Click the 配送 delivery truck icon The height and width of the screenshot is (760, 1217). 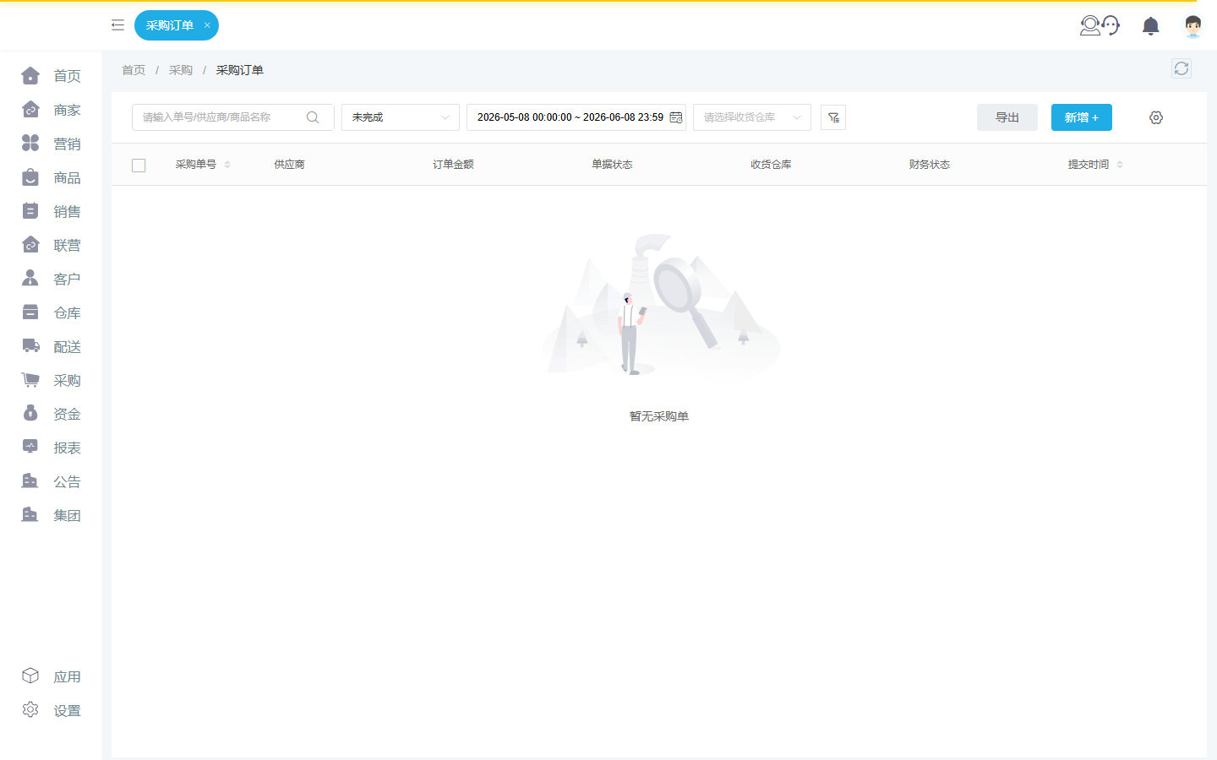[30, 346]
